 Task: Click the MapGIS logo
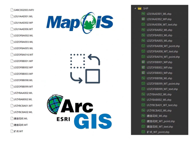coord(80,23)
